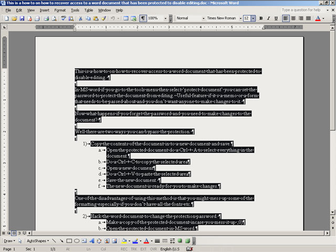Open Arrow Style options
This screenshot has width=336, height=252.
click(x=172, y=241)
